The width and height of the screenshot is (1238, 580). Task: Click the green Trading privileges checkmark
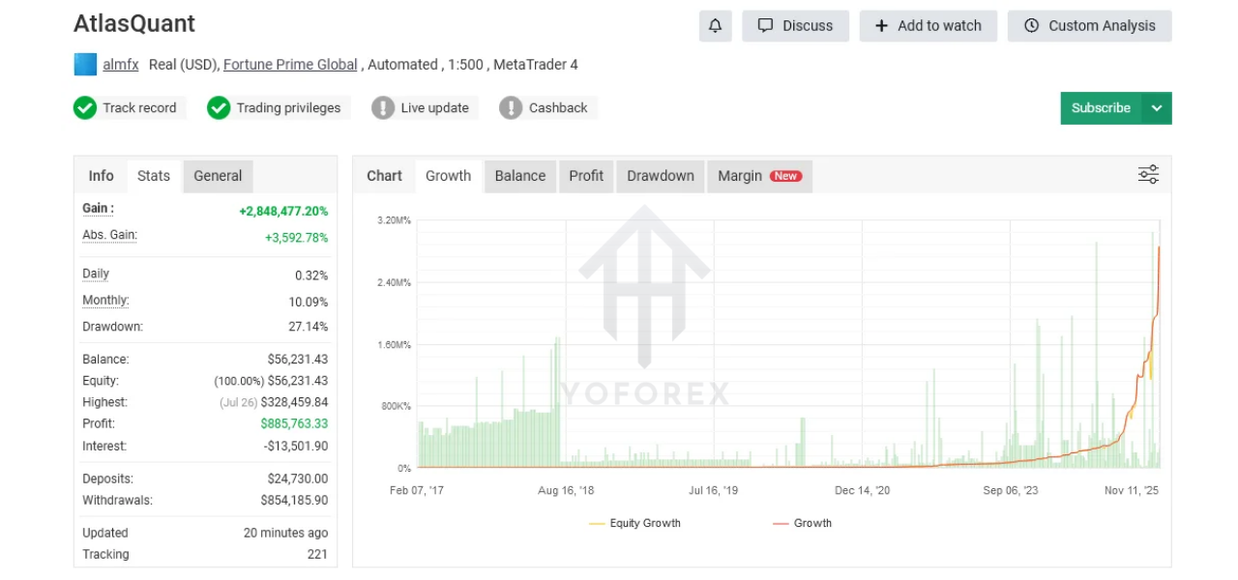pos(219,108)
